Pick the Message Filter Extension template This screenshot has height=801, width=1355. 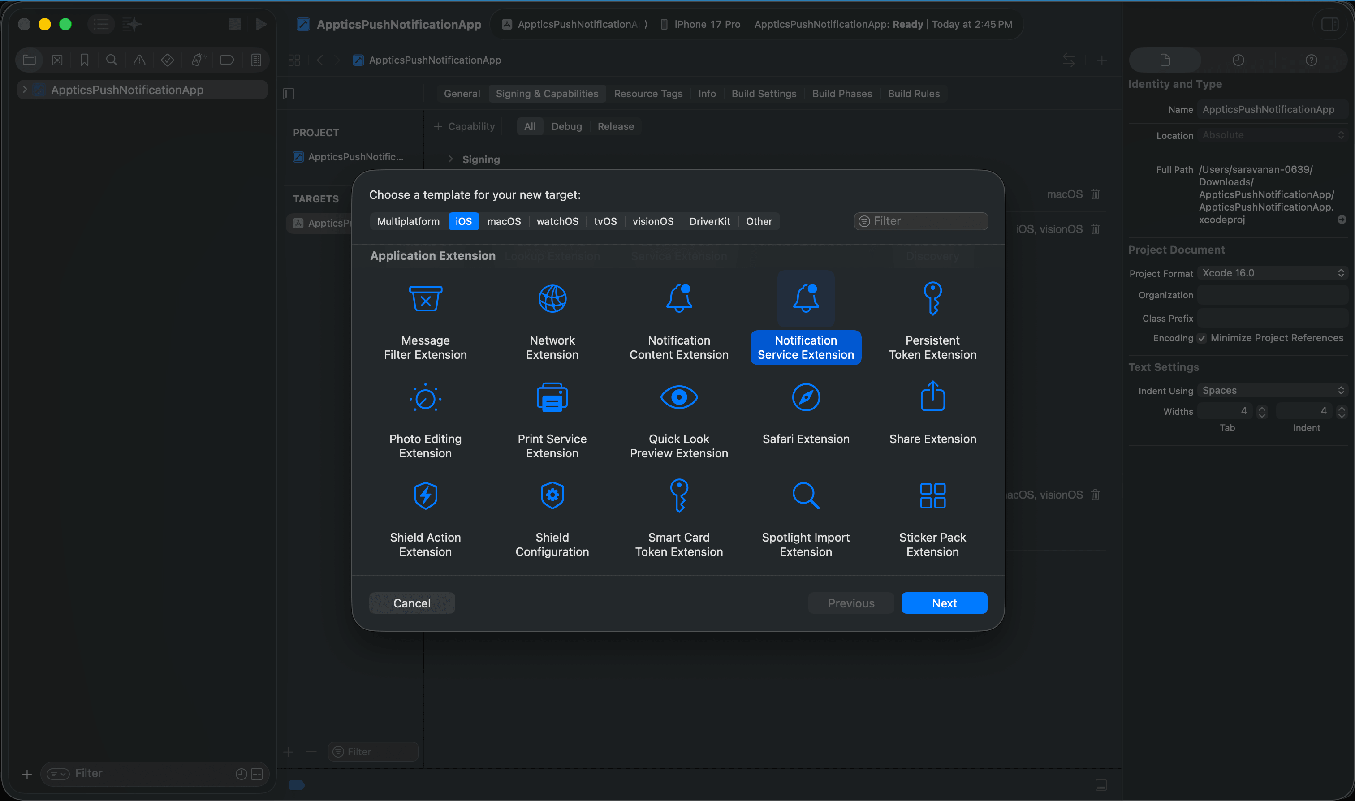pyautogui.click(x=425, y=298)
